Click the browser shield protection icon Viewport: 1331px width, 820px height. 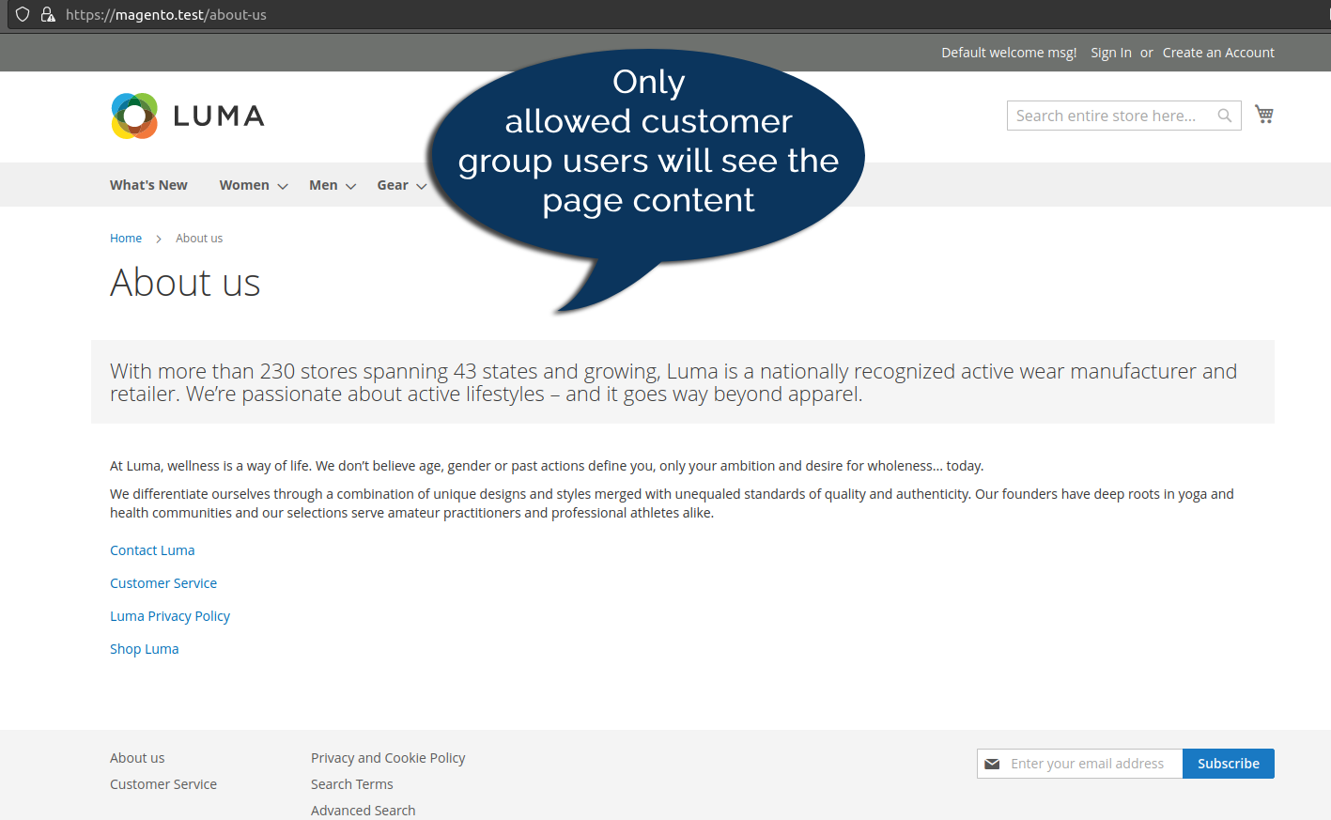point(22,15)
